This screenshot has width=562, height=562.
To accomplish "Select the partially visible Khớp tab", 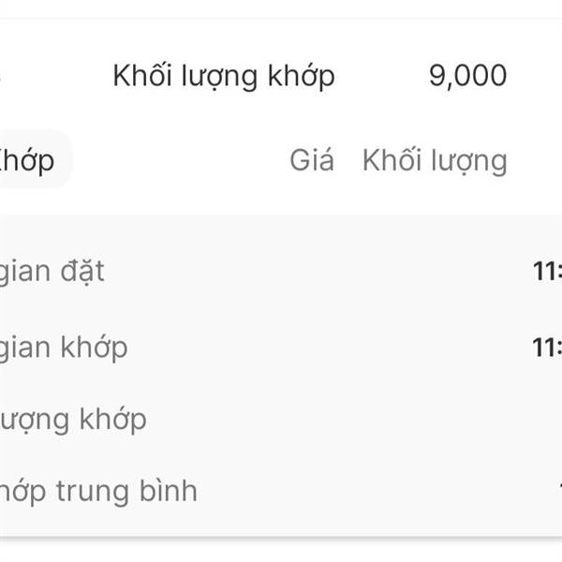I will 28,160.
